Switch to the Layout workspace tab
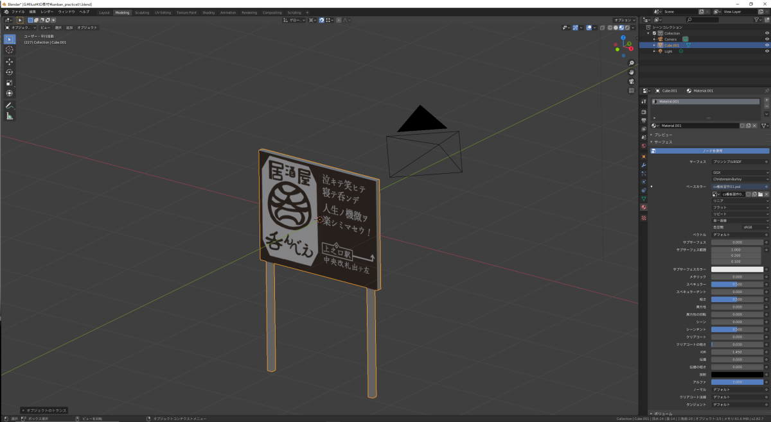The image size is (771, 422). pos(104,12)
